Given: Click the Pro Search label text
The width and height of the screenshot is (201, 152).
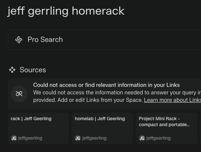Looking at the screenshot, I should (x=45, y=40).
